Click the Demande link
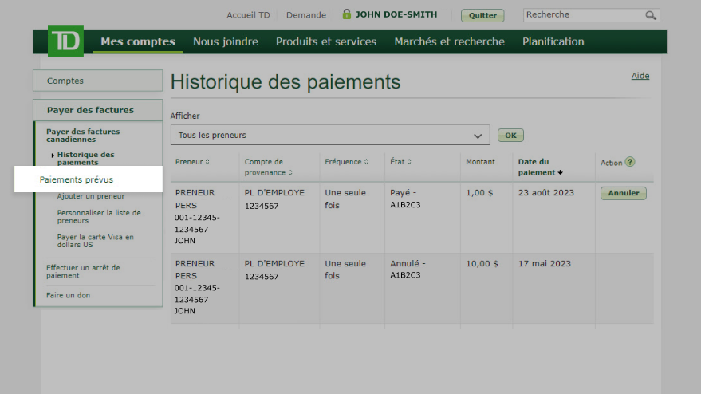The height and width of the screenshot is (394, 701). tap(306, 15)
